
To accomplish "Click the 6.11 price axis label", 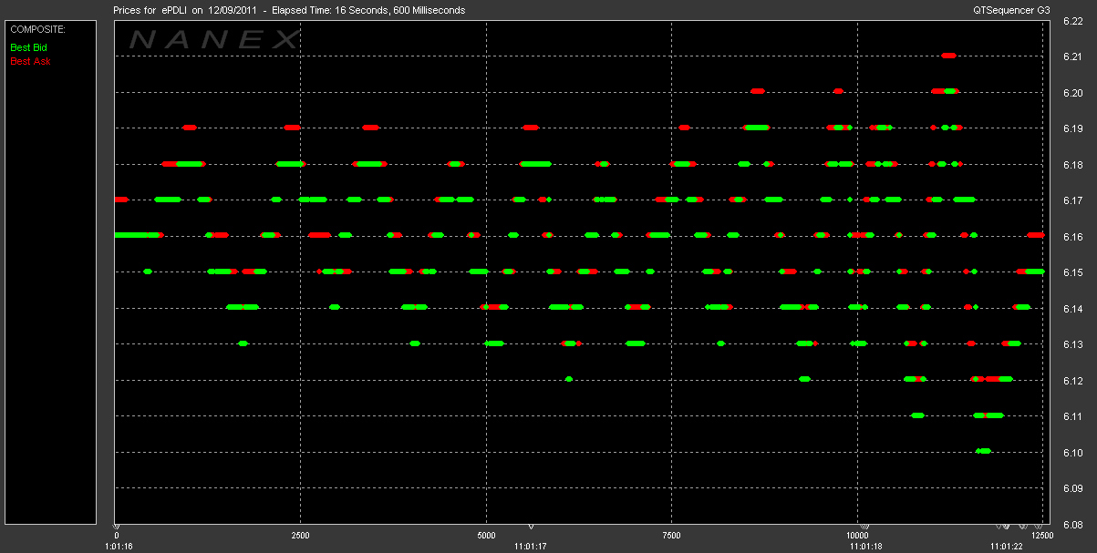I will click(x=1072, y=417).
